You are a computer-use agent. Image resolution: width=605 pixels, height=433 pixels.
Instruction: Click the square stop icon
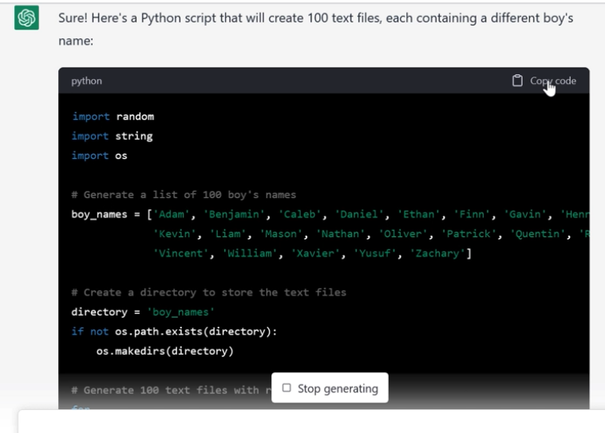tap(287, 388)
